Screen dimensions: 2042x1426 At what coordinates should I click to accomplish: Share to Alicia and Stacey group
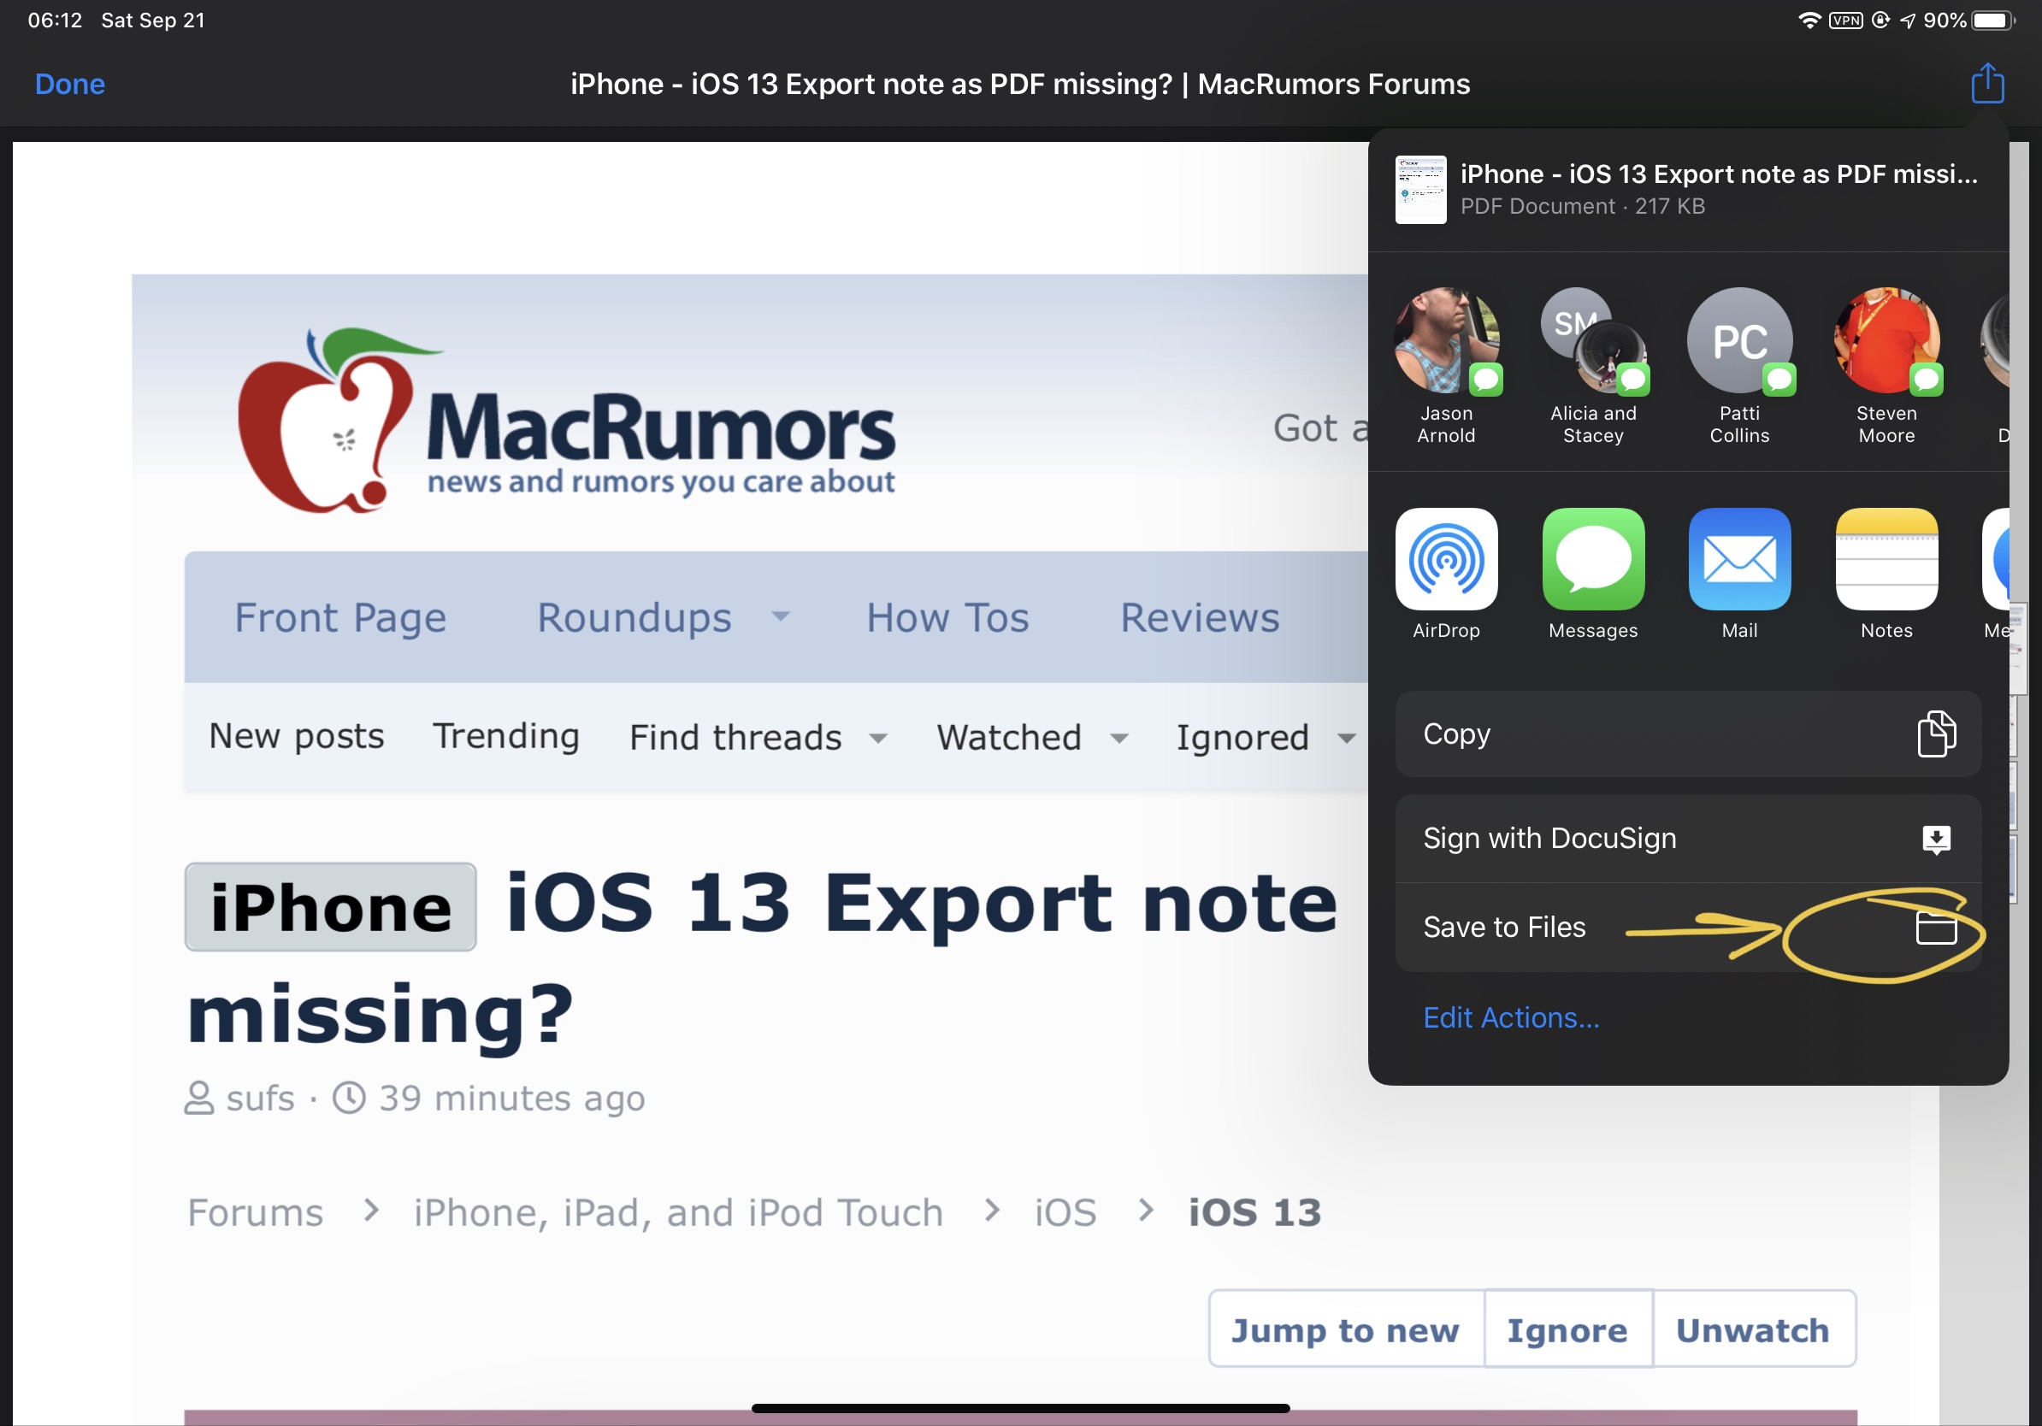click(x=1593, y=365)
